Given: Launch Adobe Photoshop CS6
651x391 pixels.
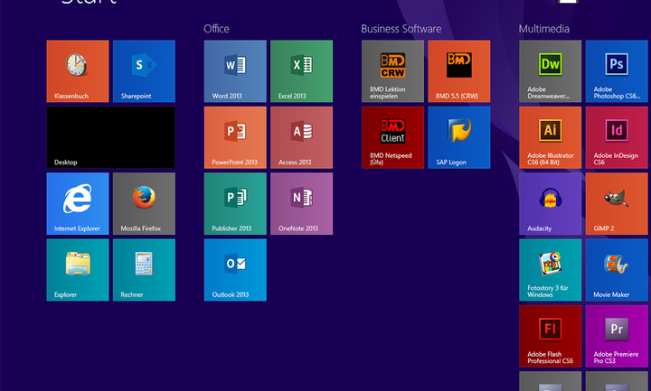Looking at the screenshot, I should pyautogui.click(x=617, y=71).
